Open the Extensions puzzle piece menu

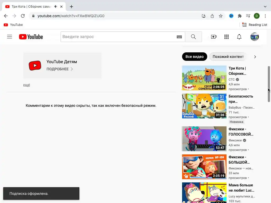[240, 16]
